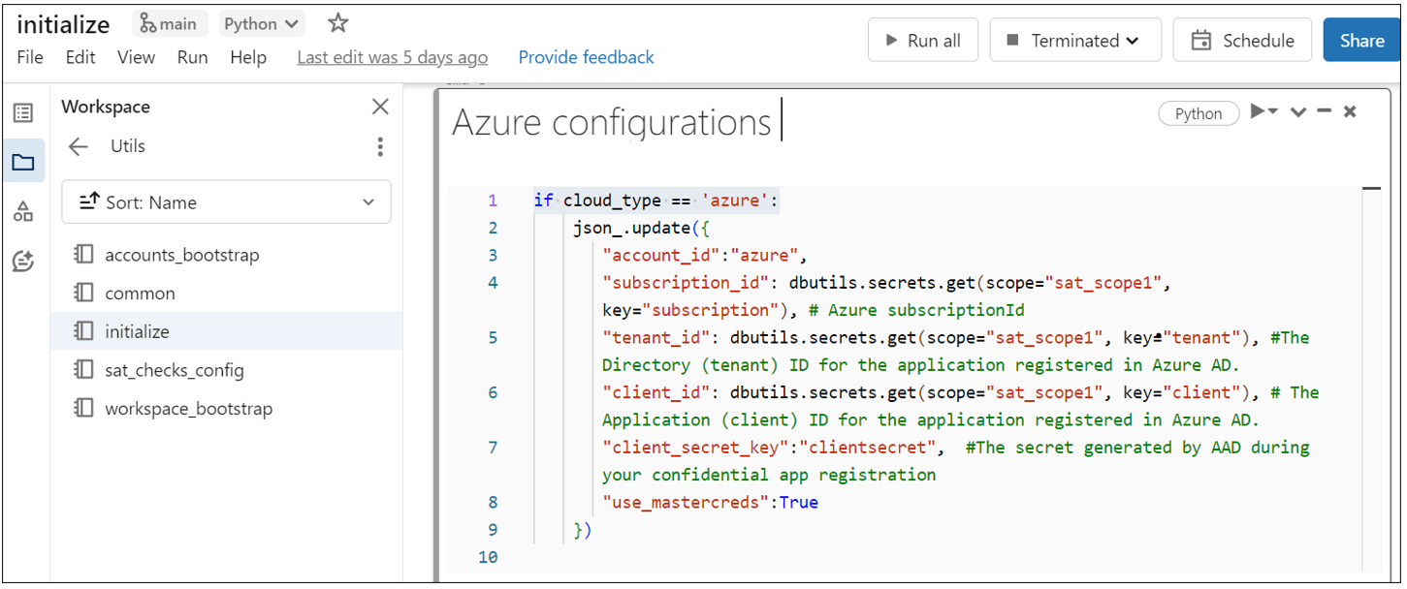
Task: Click the Provide feedback link
Action: pos(586,57)
